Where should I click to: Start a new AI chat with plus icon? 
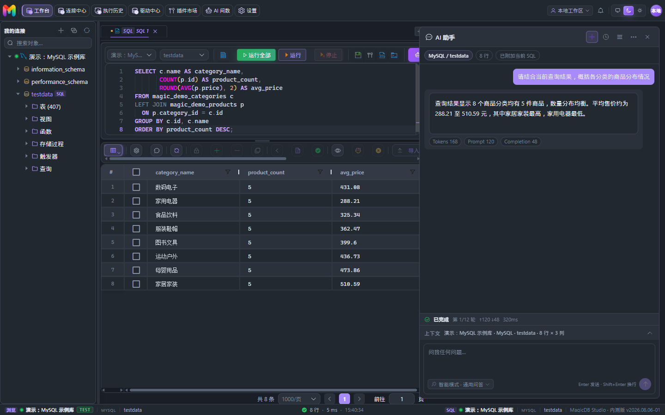pyautogui.click(x=592, y=37)
